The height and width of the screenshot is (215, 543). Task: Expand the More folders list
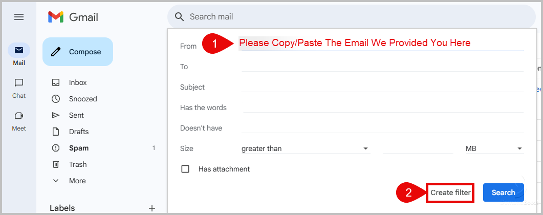coord(77,181)
